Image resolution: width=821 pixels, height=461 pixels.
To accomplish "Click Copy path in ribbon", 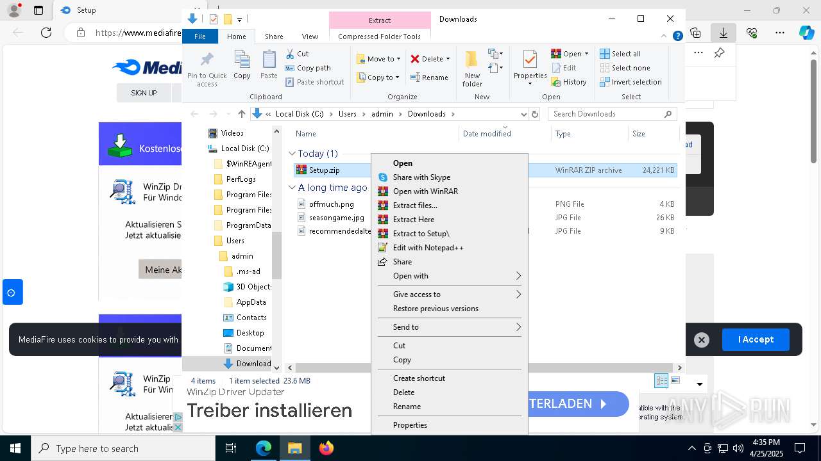I will click(308, 68).
